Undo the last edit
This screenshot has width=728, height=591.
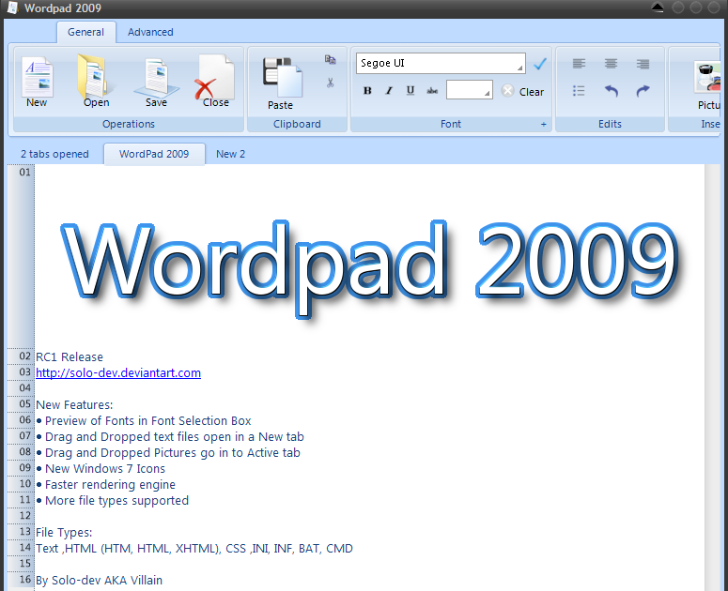611,90
